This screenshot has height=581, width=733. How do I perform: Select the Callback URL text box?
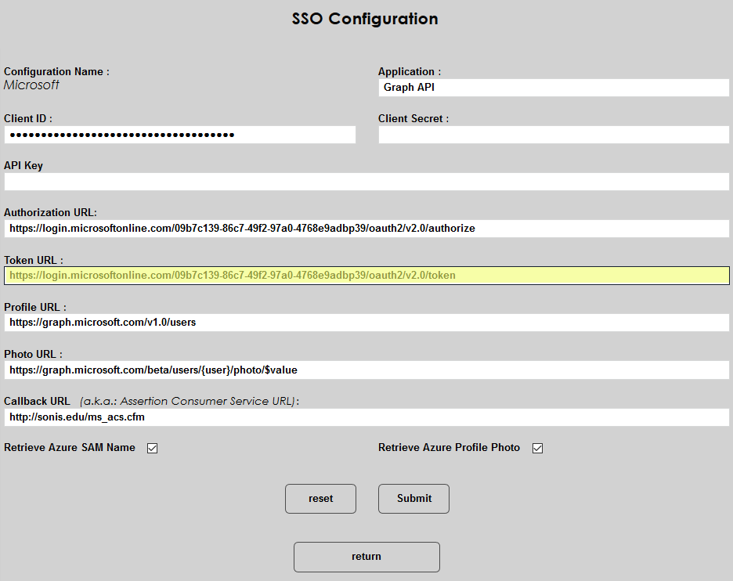click(366, 417)
